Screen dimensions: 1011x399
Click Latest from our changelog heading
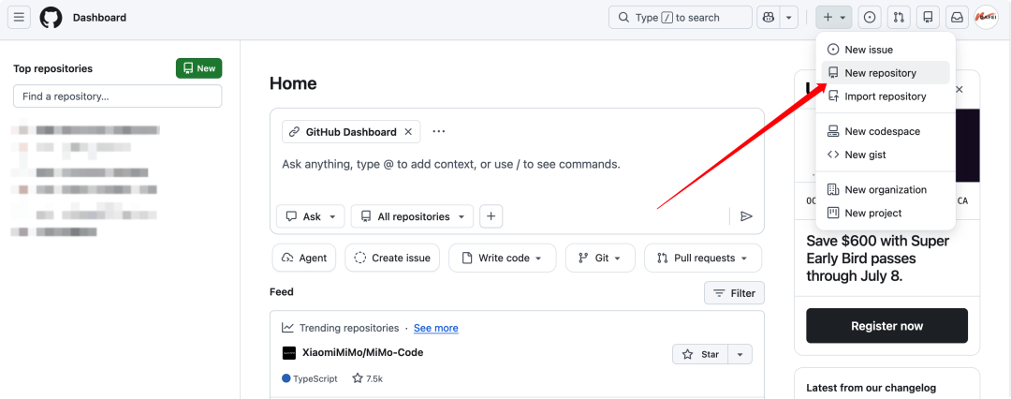pyautogui.click(x=872, y=388)
